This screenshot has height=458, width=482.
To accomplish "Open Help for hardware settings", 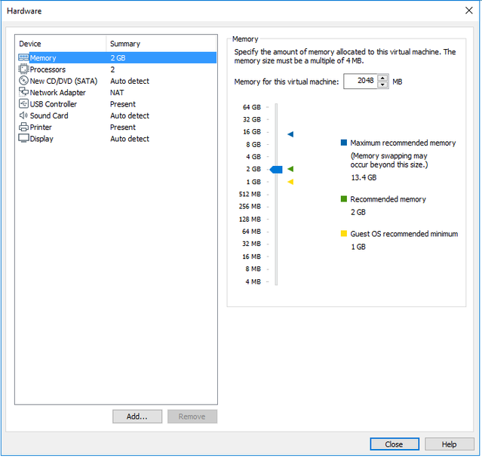I will pyautogui.click(x=449, y=444).
